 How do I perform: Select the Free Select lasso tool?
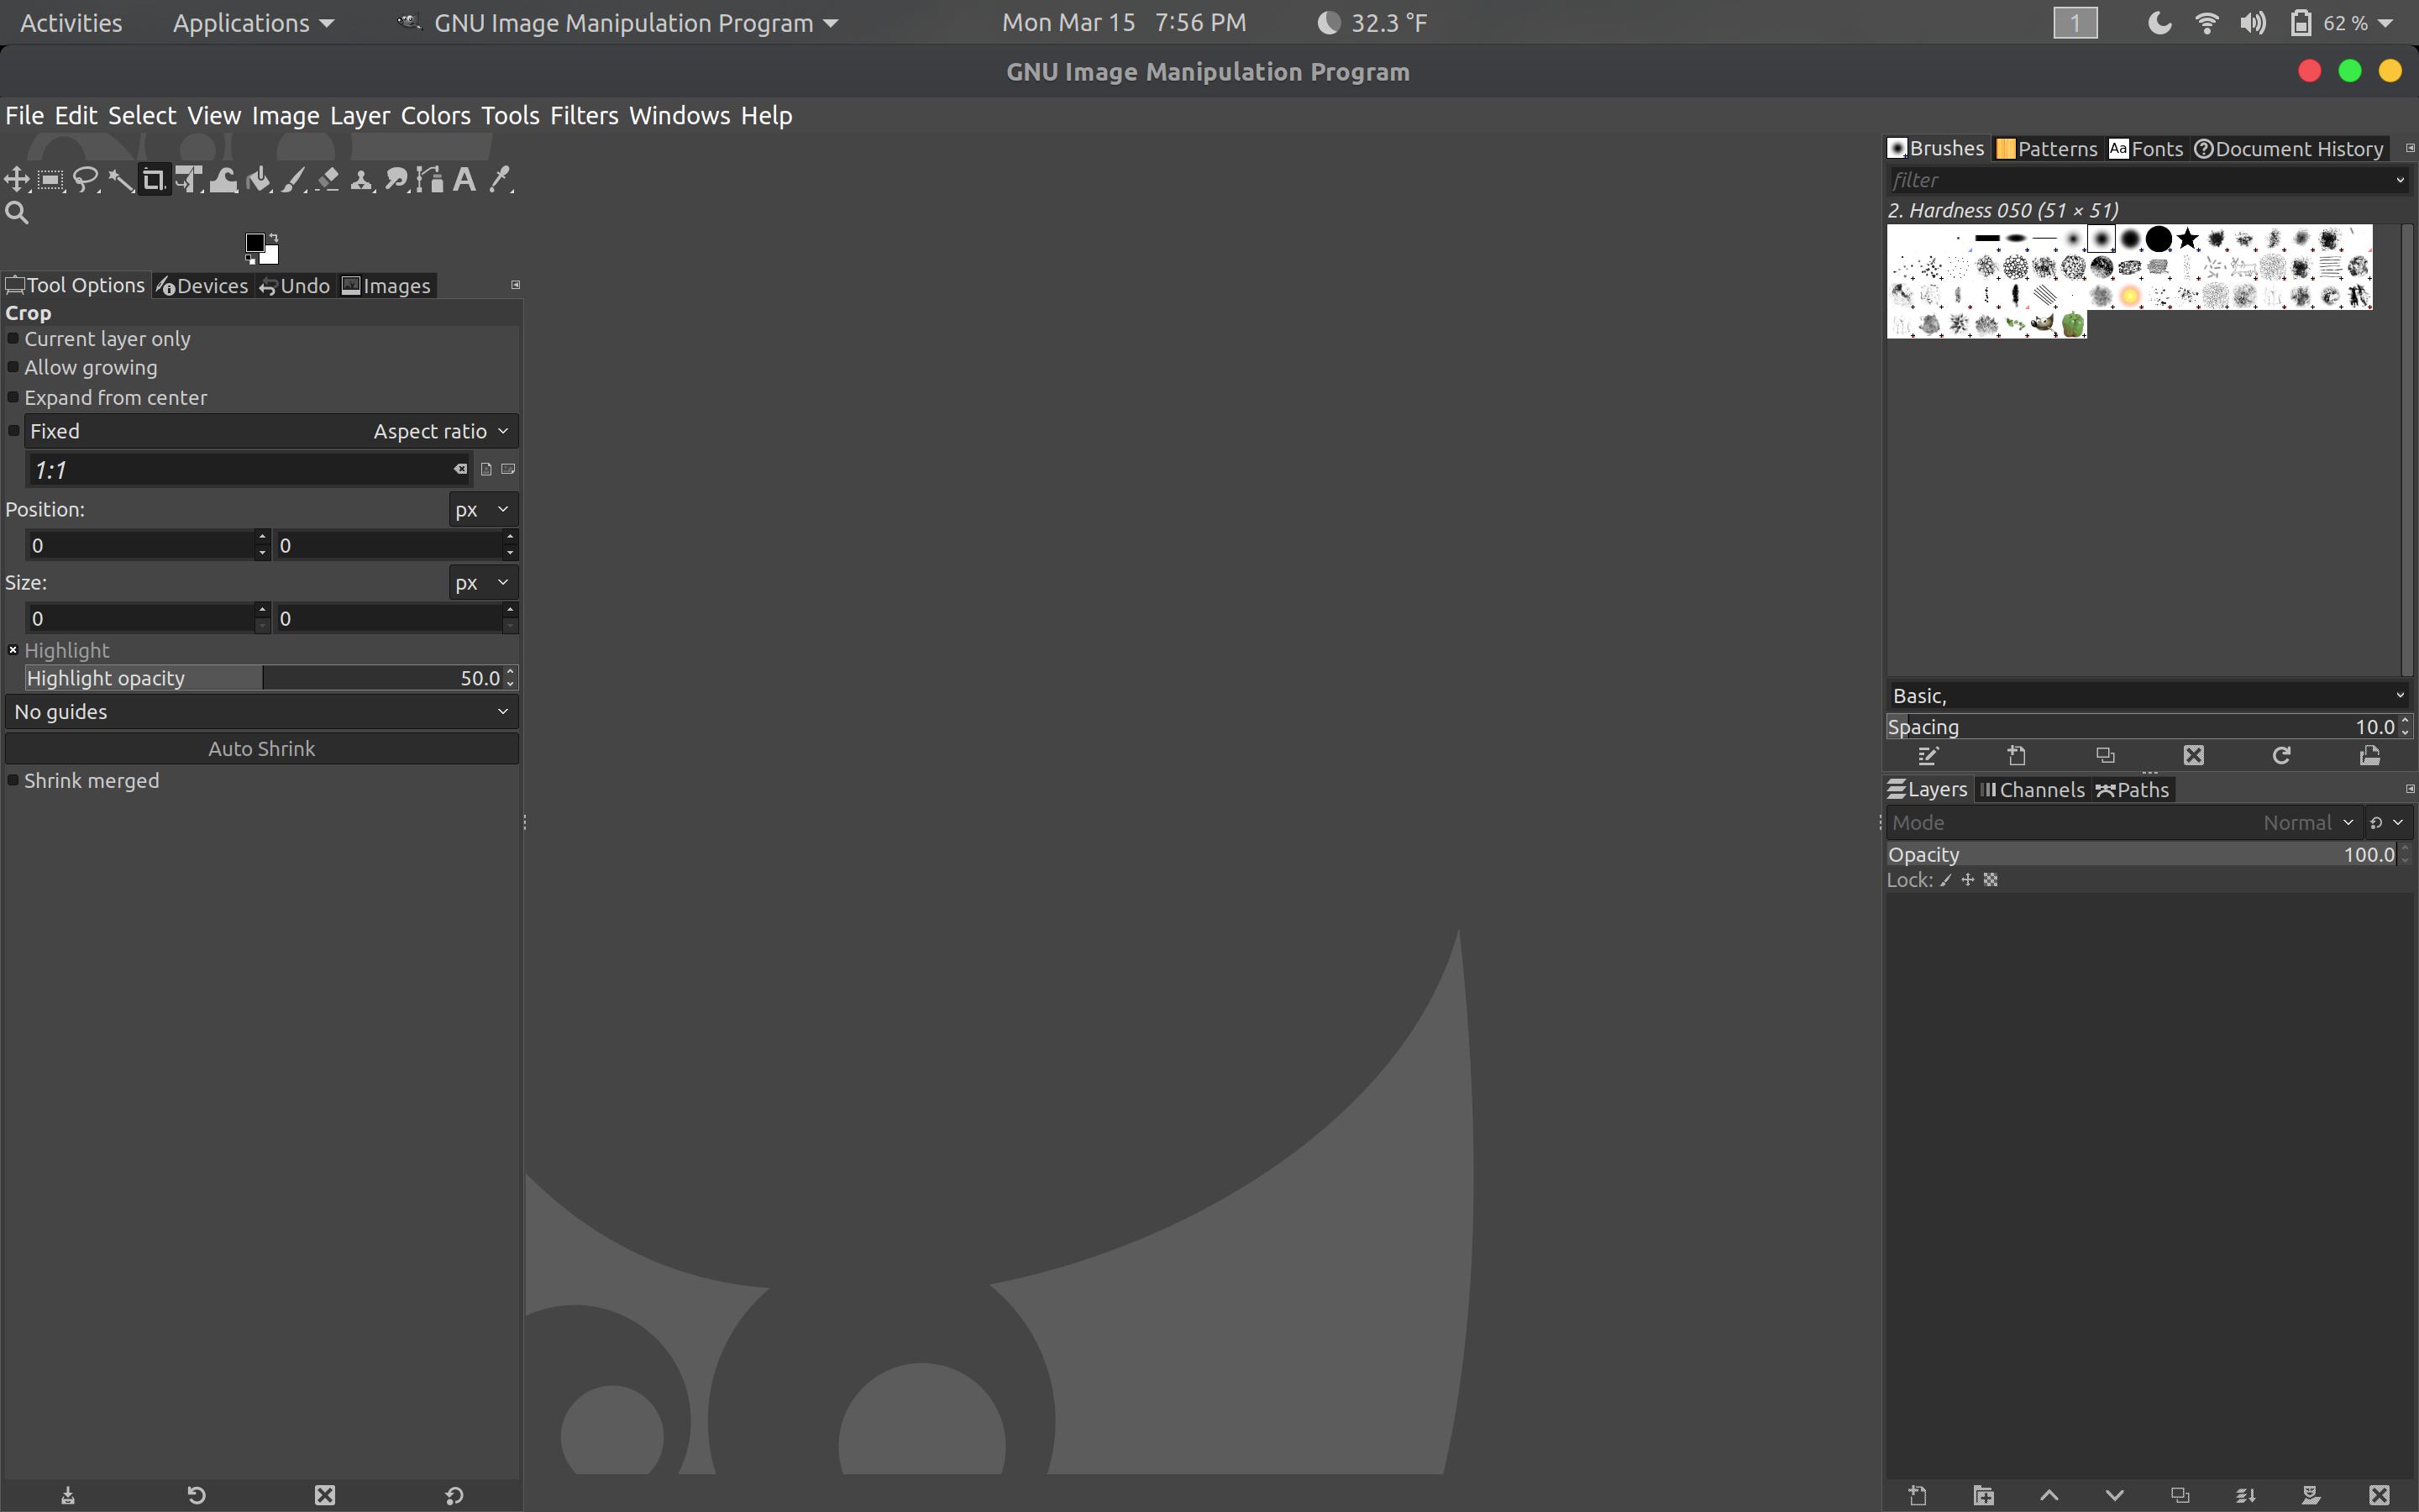(86, 180)
